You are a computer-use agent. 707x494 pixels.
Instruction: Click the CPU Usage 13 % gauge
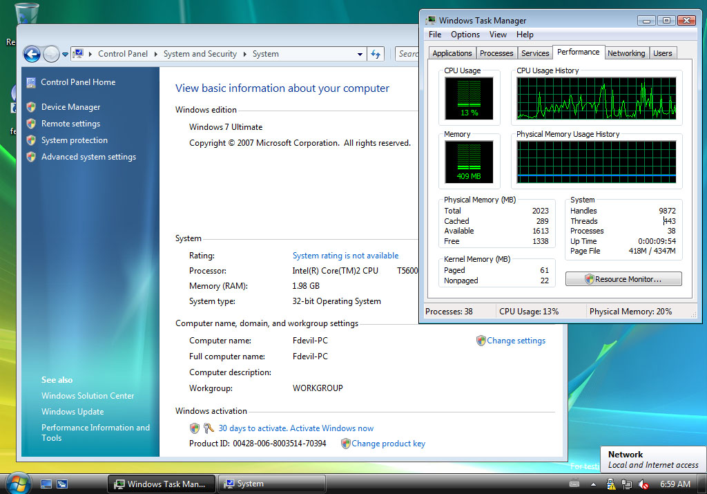coord(469,98)
